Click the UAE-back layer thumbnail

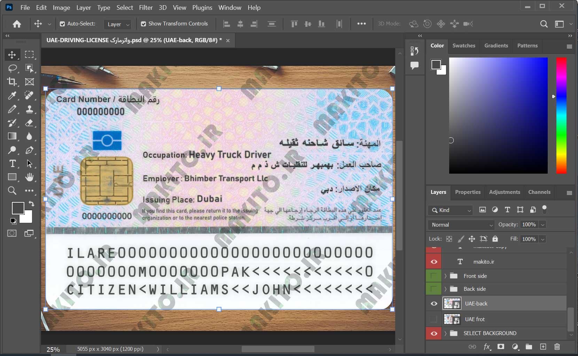pyautogui.click(x=452, y=303)
